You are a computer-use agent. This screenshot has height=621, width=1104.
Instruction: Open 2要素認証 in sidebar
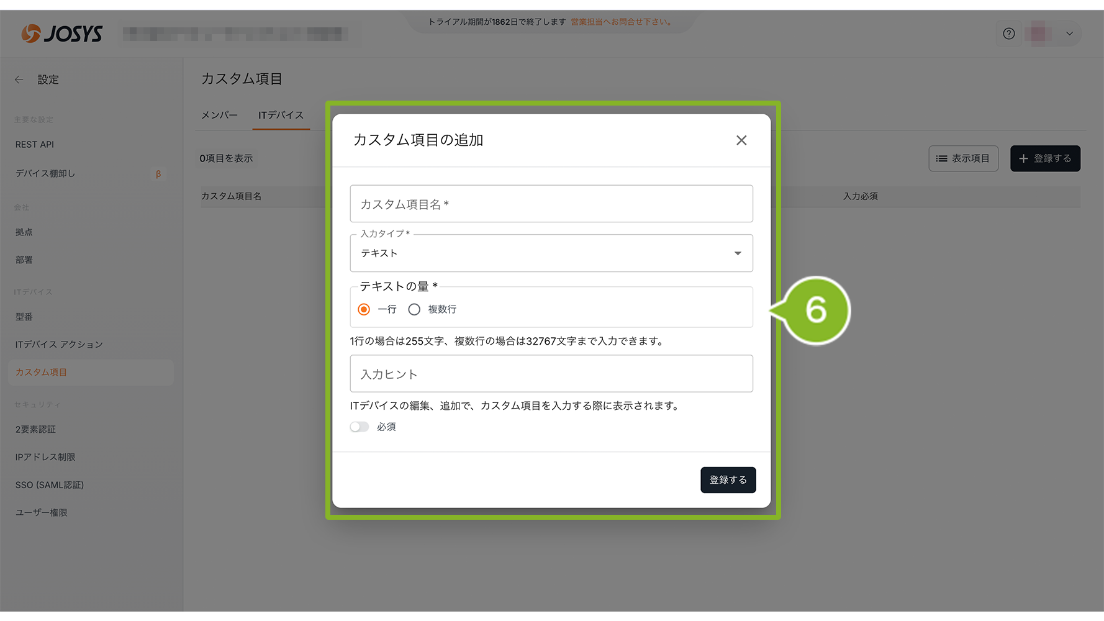coord(35,429)
